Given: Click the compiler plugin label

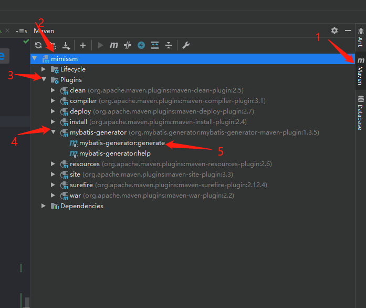Looking at the screenshot, I should [83, 101].
